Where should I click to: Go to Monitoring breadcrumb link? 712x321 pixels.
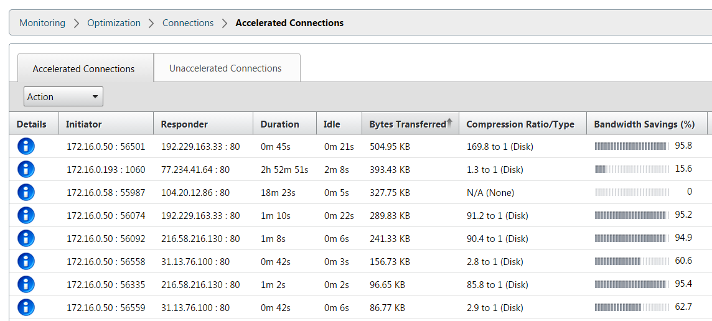tap(42, 22)
